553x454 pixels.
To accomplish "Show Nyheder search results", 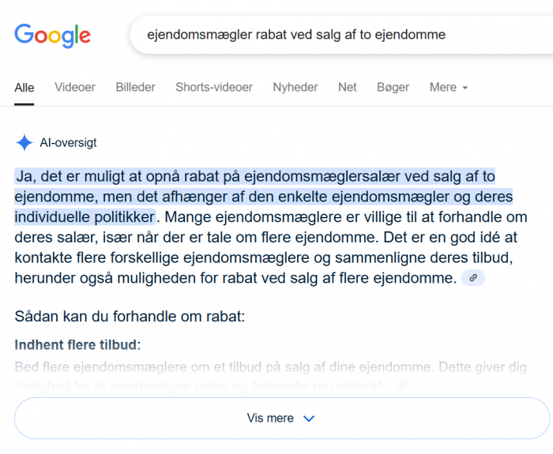I will (295, 88).
